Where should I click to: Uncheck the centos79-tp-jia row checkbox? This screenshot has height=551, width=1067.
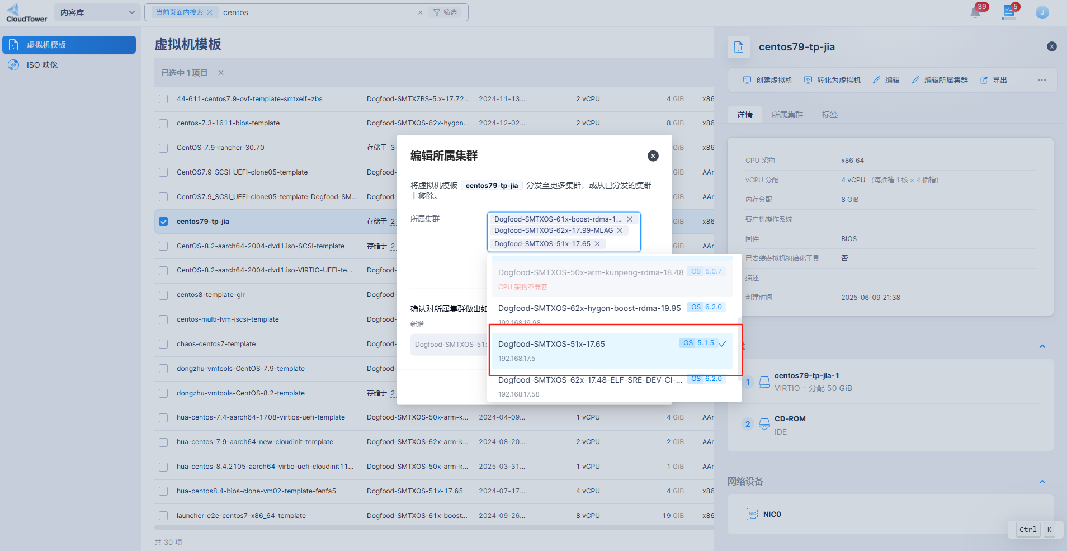pos(163,222)
